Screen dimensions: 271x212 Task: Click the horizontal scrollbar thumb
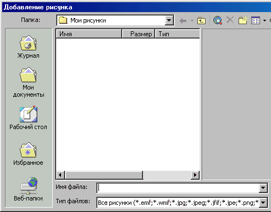(104, 175)
